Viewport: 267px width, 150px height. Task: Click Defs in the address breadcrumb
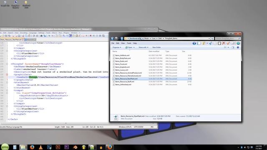point(160,39)
